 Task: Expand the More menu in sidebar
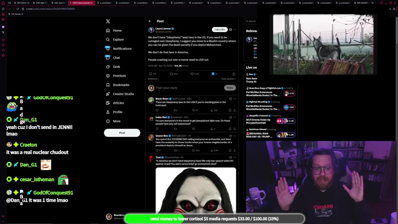113,121
